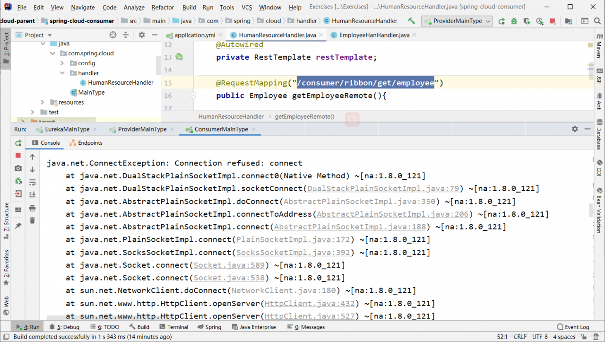Open the VCS menu
The image size is (605, 342).
pyautogui.click(x=247, y=8)
